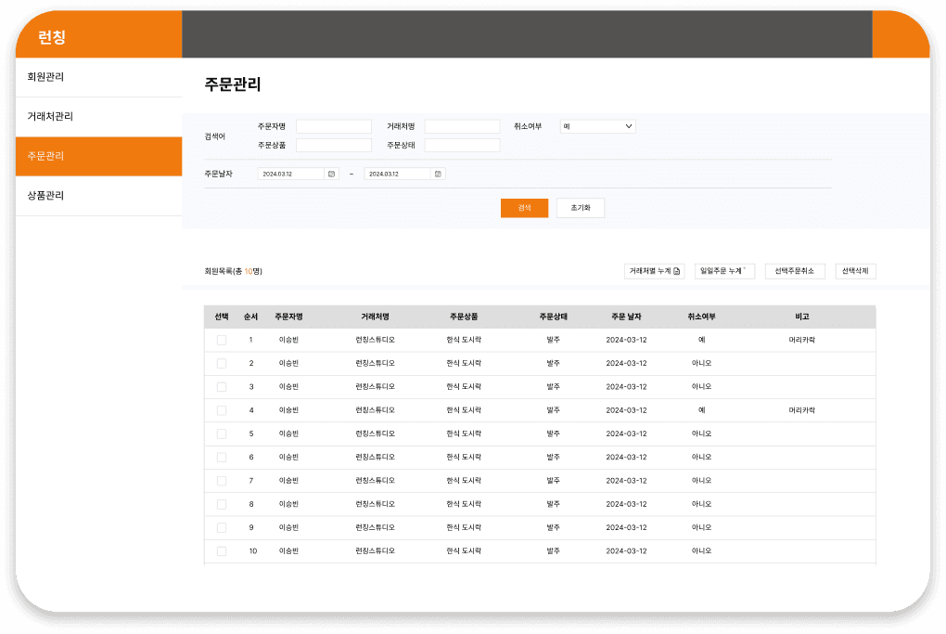
Task: Select 상품관리 in the left sidebar
Action: (x=46, y=196)
